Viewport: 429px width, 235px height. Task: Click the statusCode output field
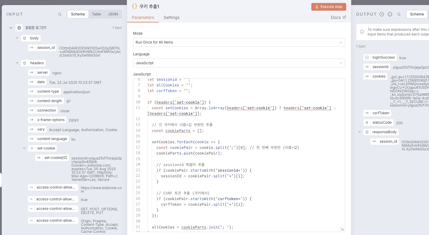pos(378,123)
